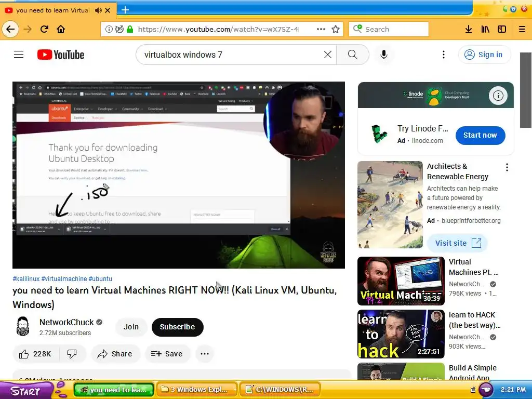Click the green padlock security icon
The height and width of the screenshot is (399, 532).
point(129,29)
